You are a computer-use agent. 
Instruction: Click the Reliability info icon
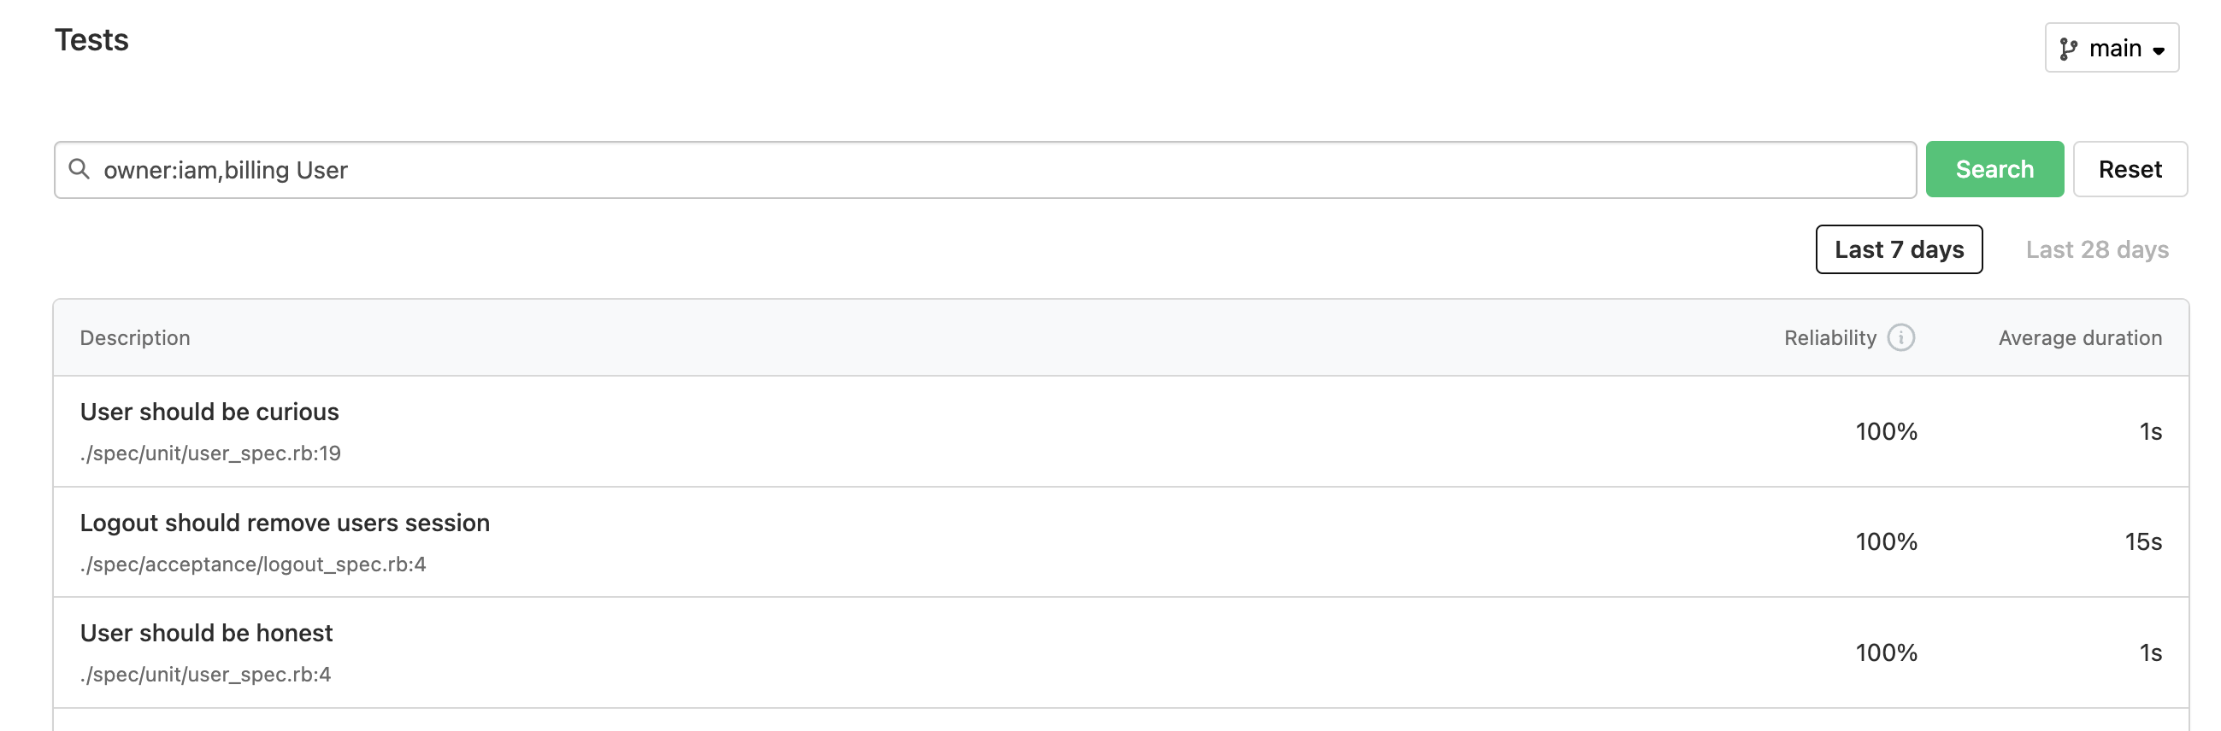(x=1900, y=337)
